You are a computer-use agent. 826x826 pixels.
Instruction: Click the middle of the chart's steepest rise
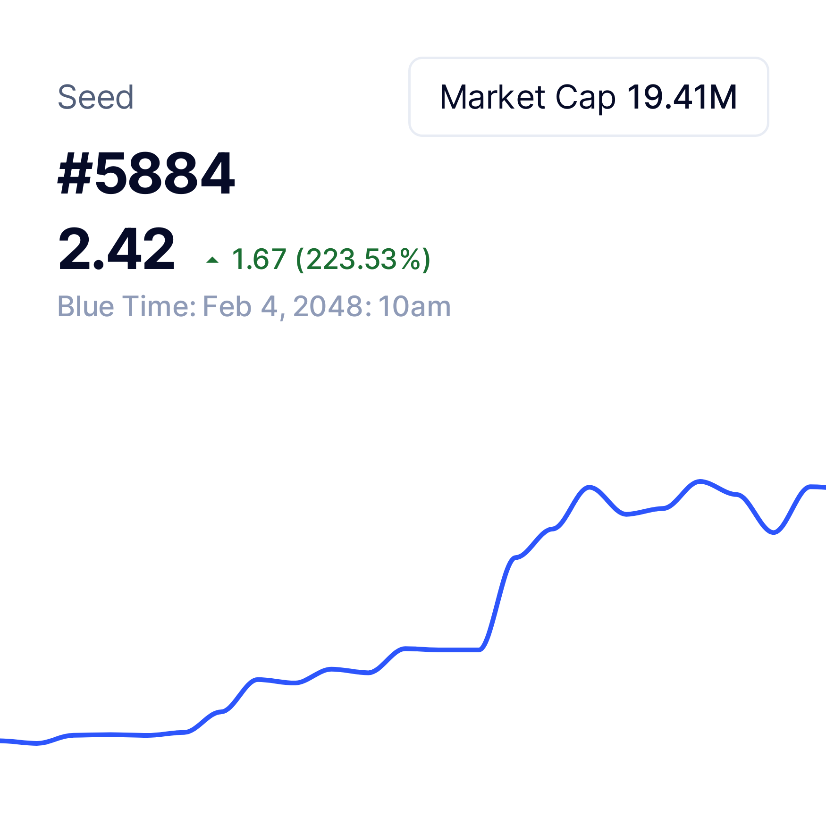tap(497, 604)
